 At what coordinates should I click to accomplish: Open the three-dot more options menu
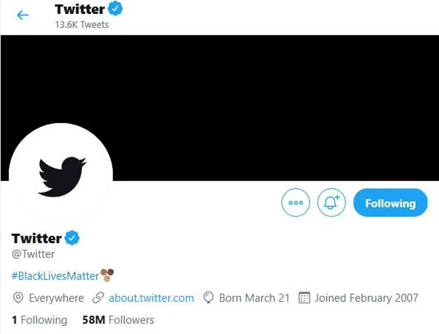pos(295,203)
